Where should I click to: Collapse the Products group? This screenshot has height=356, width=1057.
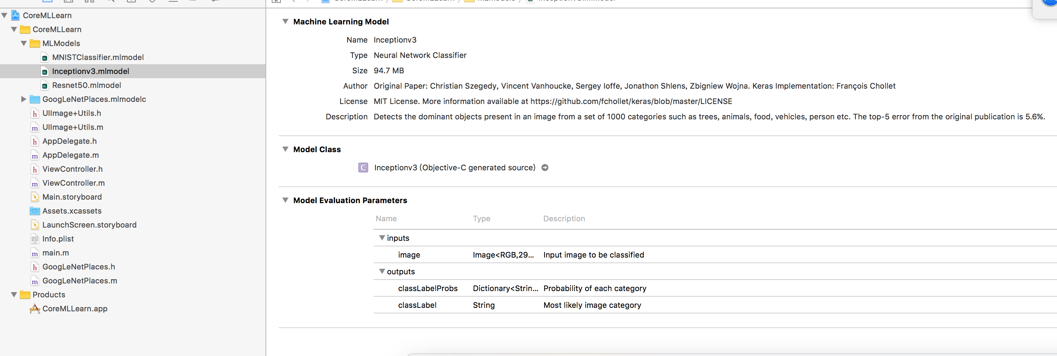click(14, 295)
